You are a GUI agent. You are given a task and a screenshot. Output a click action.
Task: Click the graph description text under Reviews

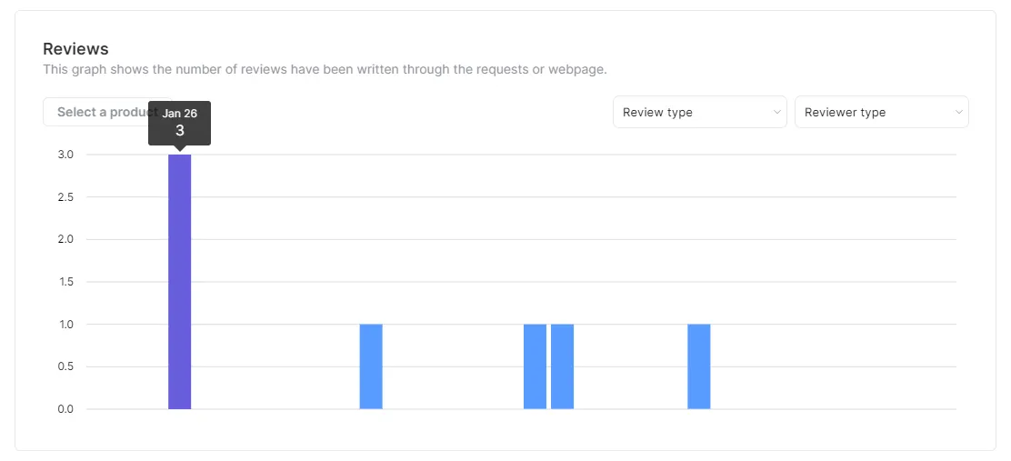(325, 69)
